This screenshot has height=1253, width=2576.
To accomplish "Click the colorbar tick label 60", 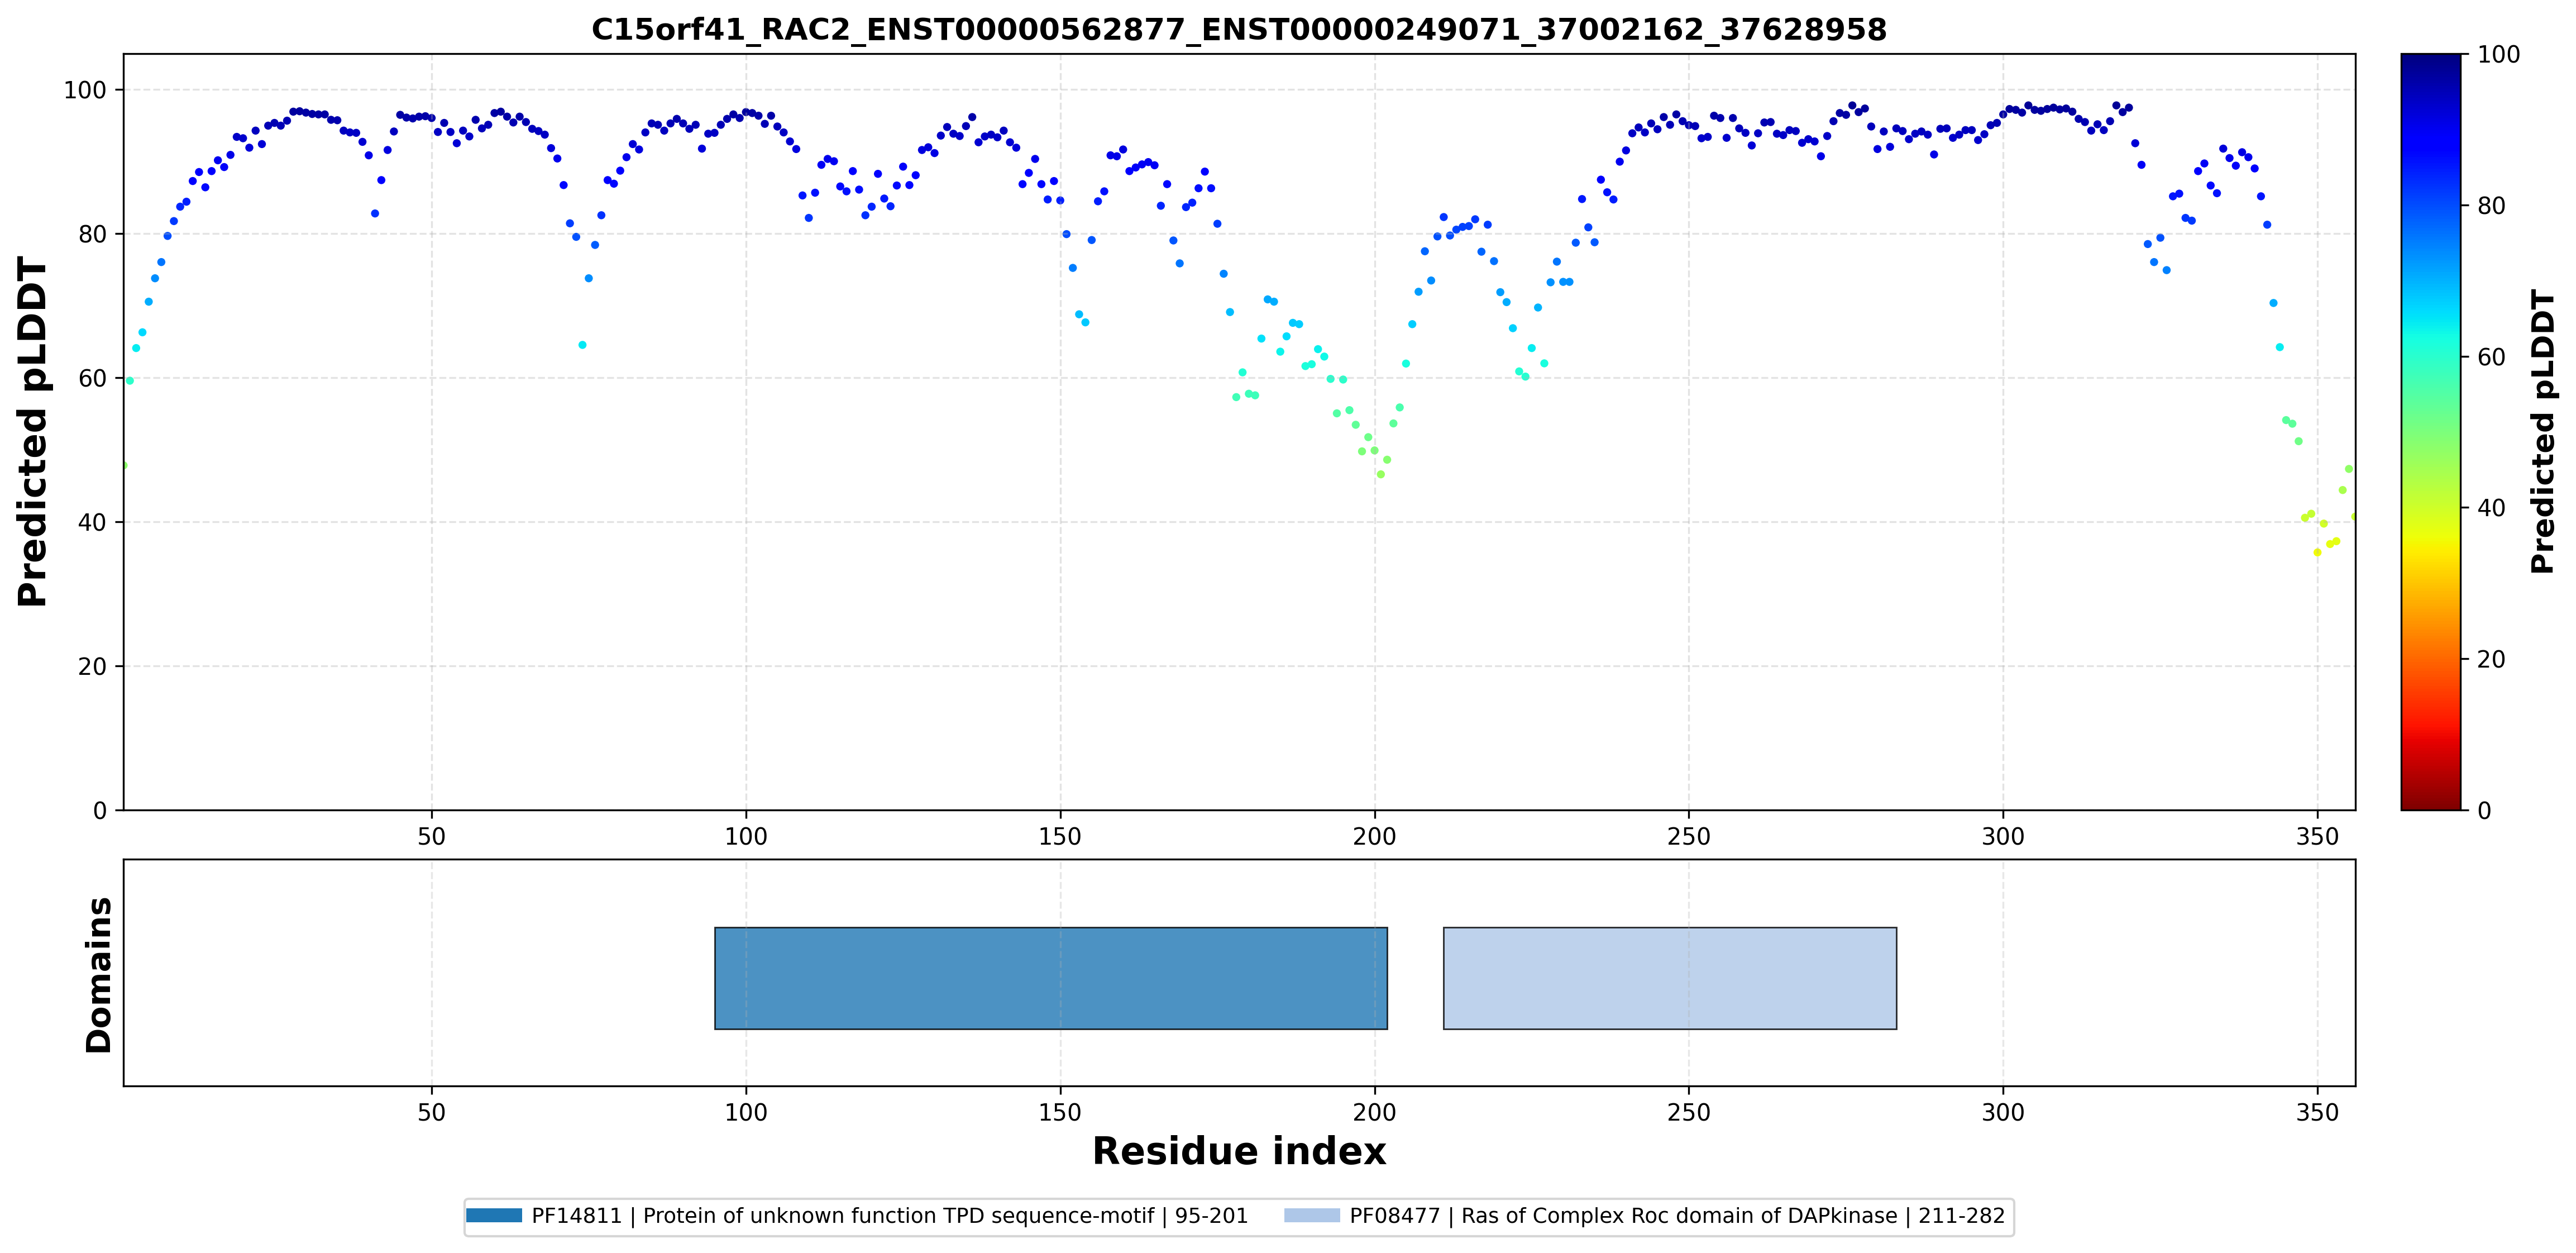I will tap(2490, 357).
